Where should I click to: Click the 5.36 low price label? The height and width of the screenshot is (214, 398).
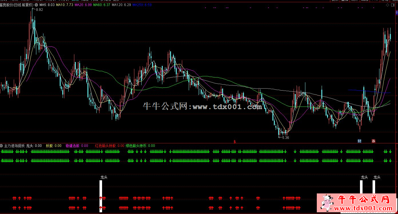point(285,137)
